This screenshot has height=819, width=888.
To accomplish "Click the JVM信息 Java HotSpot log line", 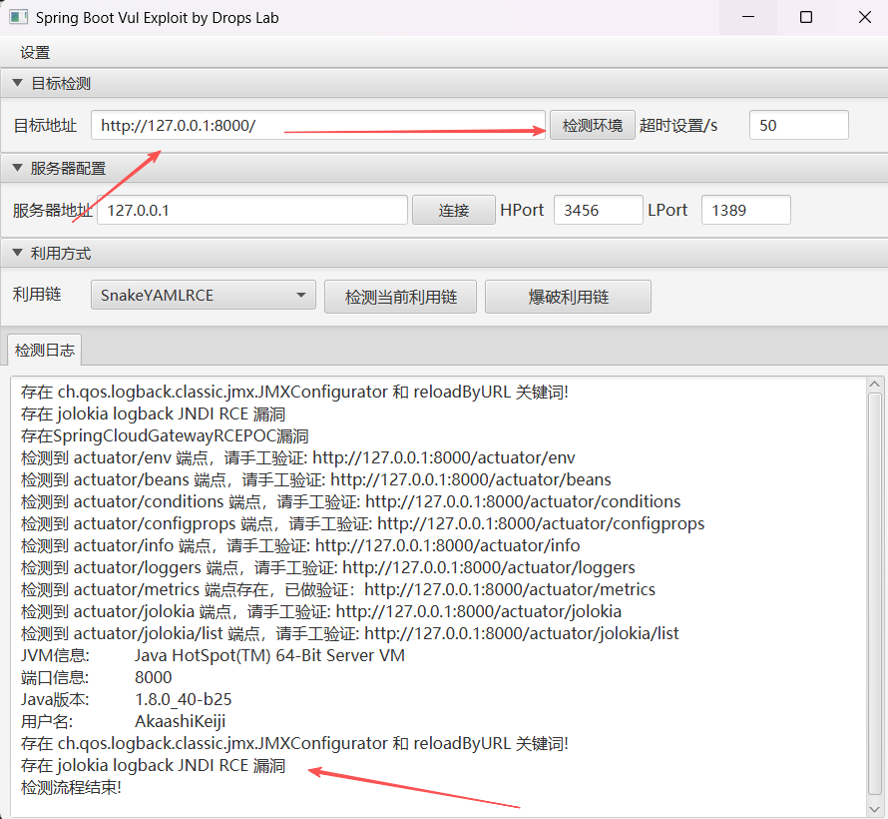I will point(213,656).
